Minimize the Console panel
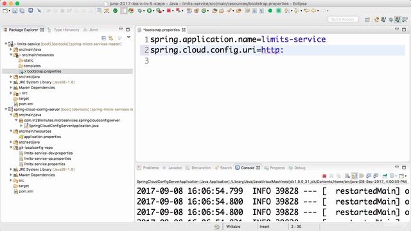The image size is (411, 231). 397,167
